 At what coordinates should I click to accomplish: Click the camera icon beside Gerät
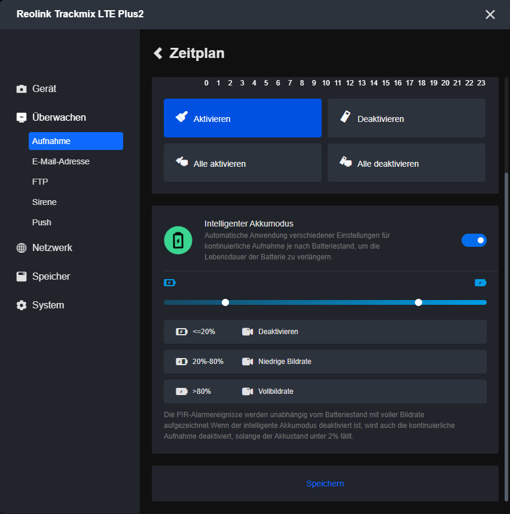(x=22, y=89)
